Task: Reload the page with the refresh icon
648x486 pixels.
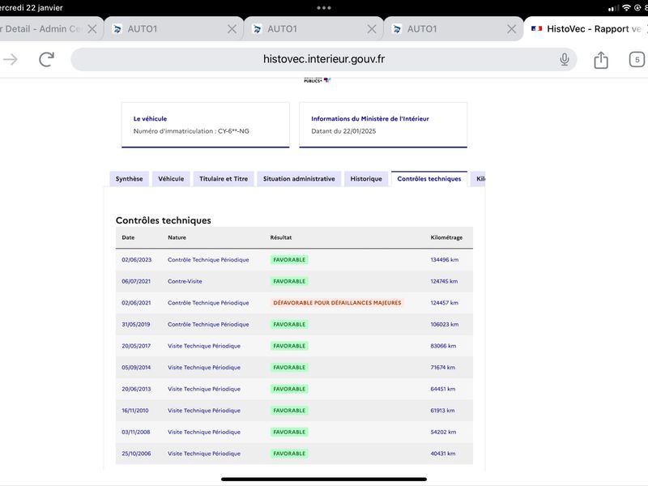Action: (x=47, y=59)
